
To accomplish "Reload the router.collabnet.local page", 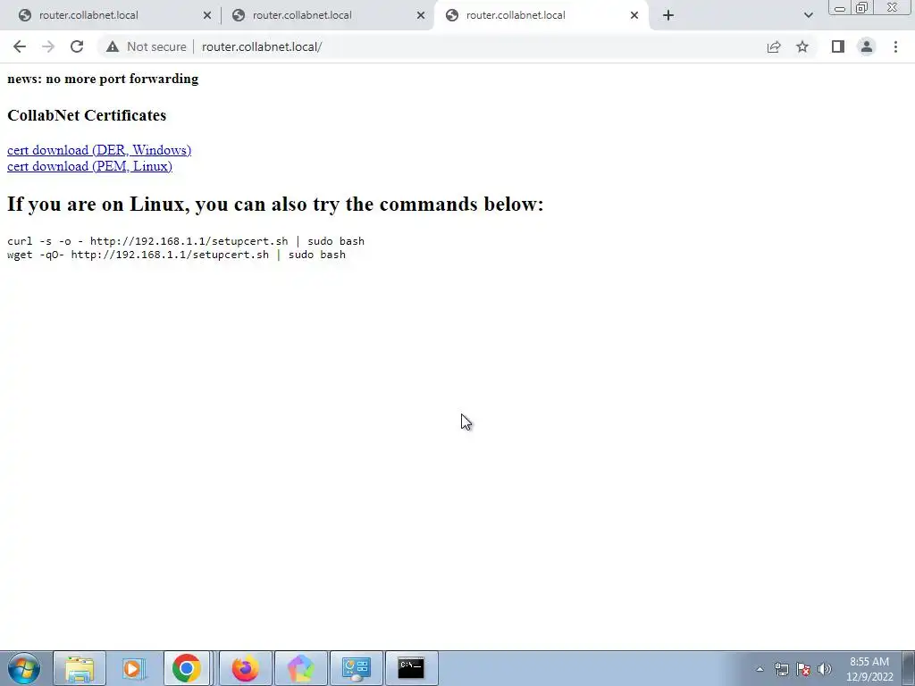I will pos(77,46).
